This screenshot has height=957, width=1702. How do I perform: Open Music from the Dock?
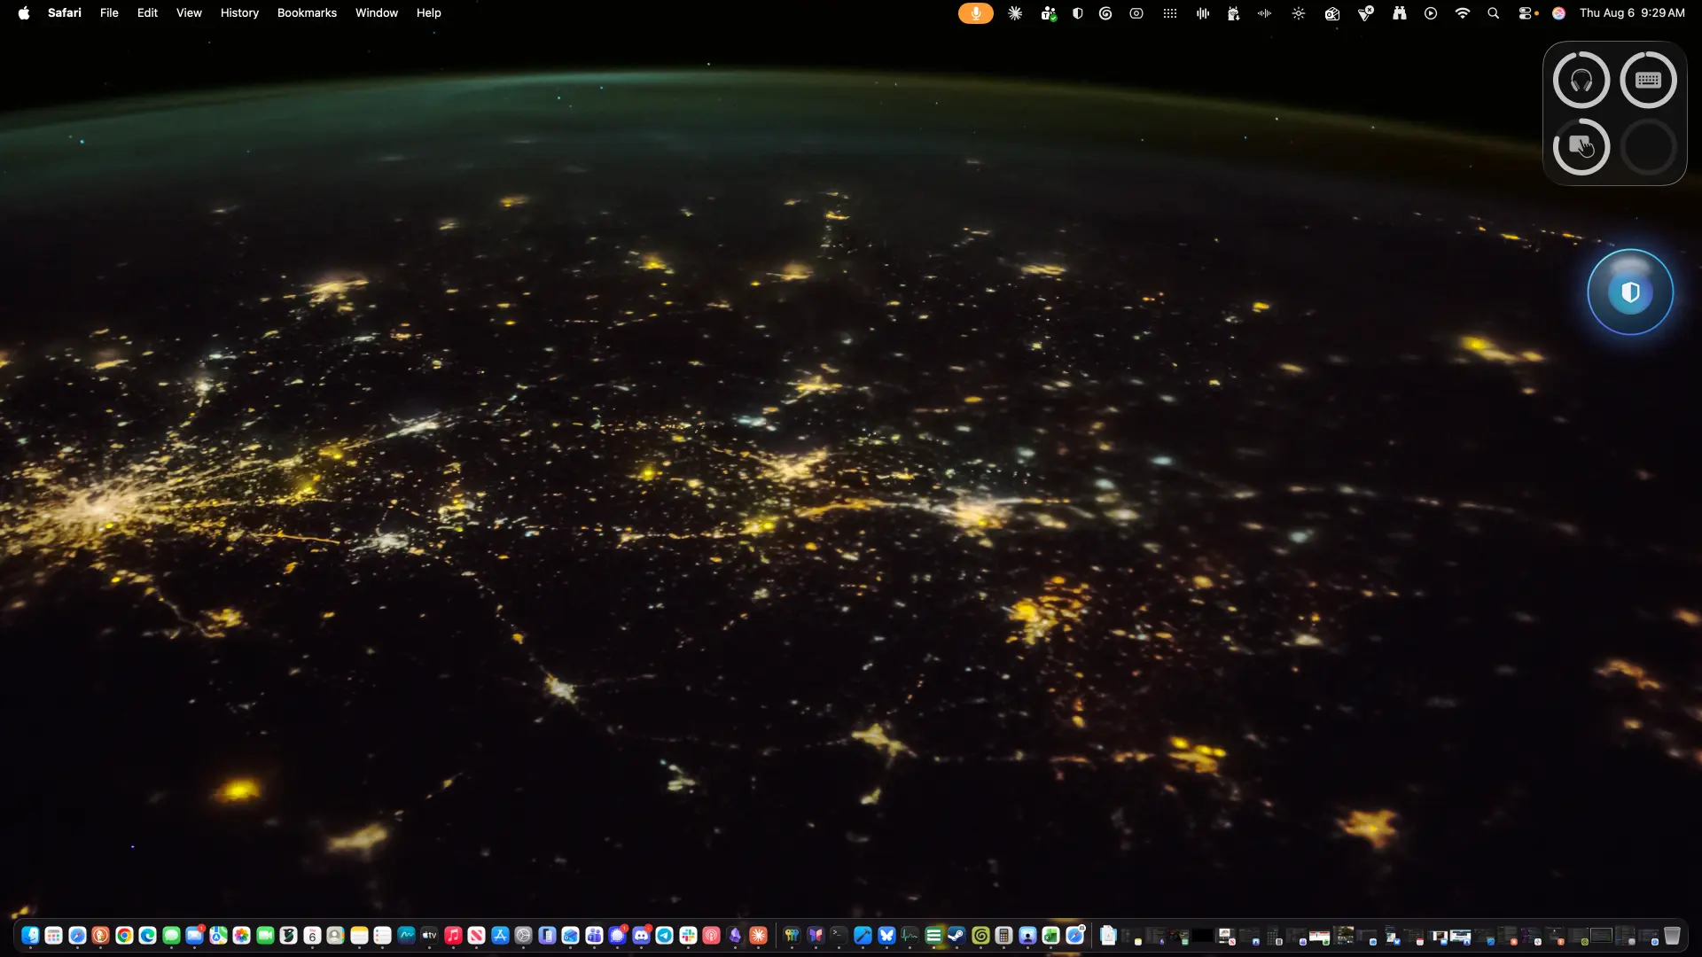(x=453, y=935)
